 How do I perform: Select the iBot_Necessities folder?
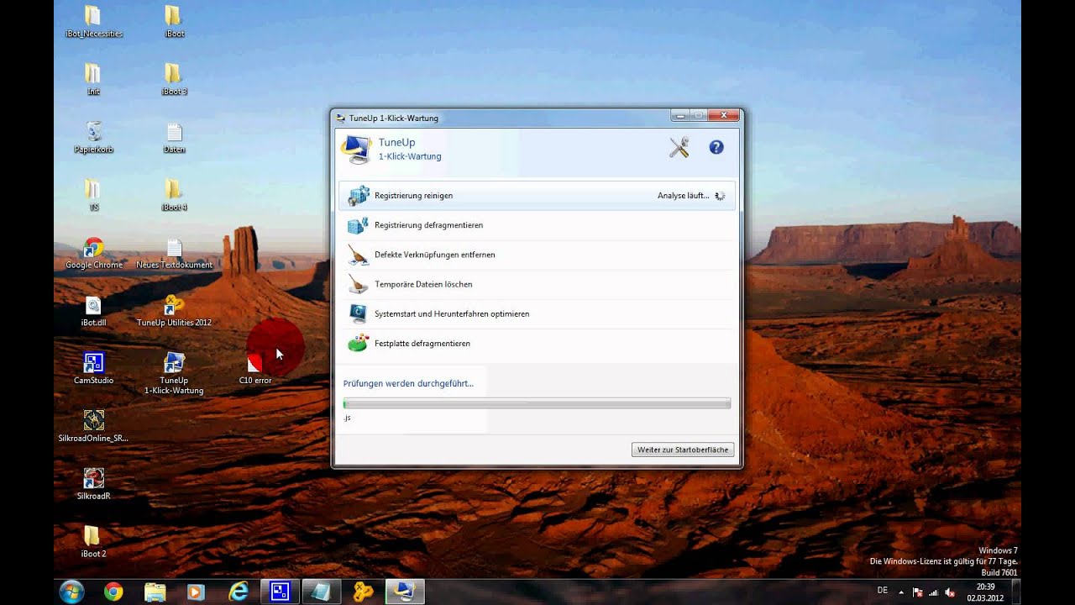click(x=93, y=22)
